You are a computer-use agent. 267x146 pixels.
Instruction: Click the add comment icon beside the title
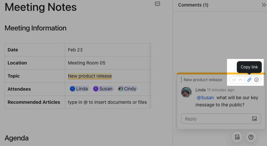point(157,4)
